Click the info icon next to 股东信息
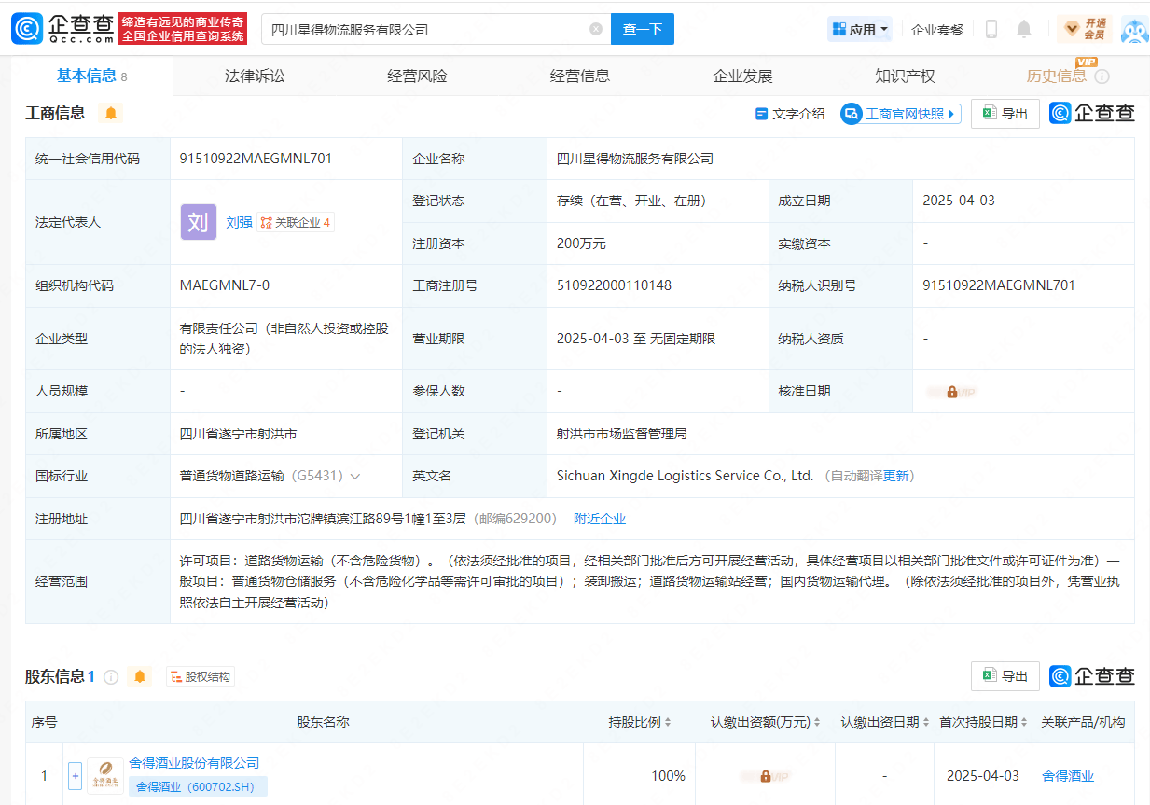The height and width of the screenshot is (805, 1150). point(111,676)
